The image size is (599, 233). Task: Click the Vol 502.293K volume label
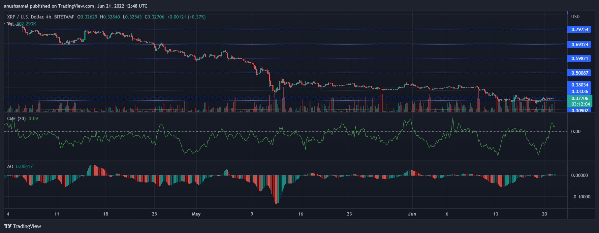tap(21, 24)
